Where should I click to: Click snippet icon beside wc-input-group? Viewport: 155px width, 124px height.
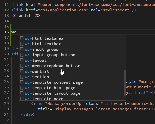[22, 49]
